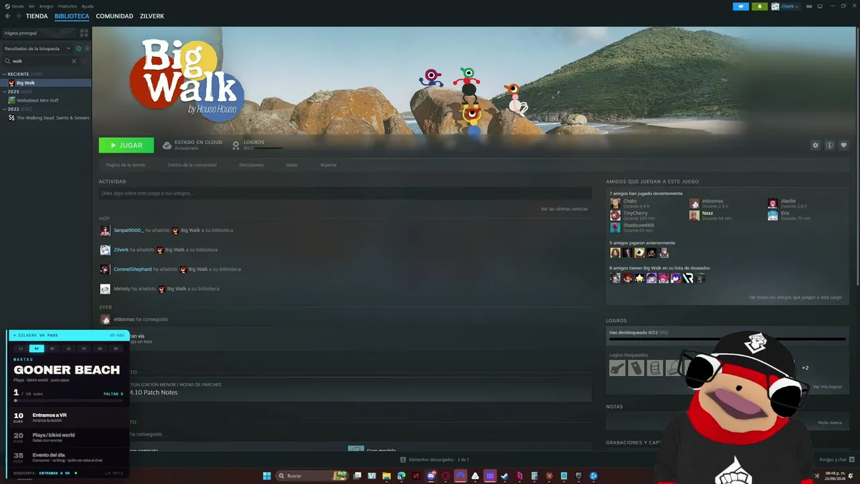Collapse the 2025 group
This screenshot has width=860, height=484.
5,91
